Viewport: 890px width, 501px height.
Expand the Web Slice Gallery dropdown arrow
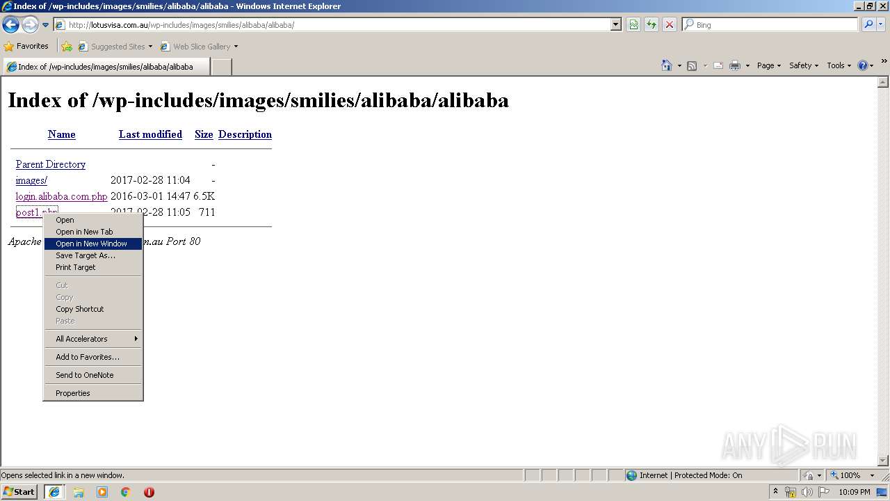tap(236, 47)
